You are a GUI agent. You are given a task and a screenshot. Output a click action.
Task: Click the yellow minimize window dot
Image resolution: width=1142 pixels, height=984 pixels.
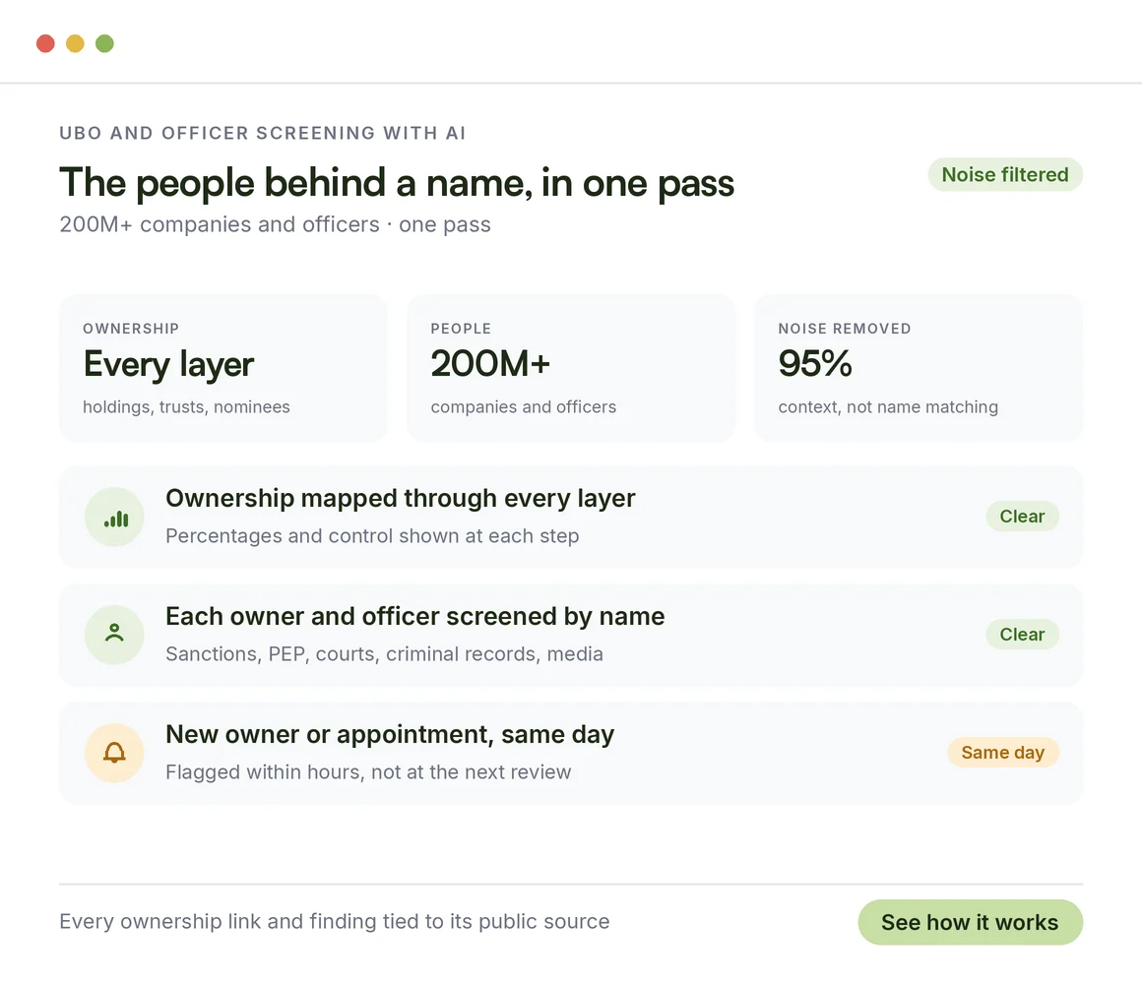[x=75, y=43]
